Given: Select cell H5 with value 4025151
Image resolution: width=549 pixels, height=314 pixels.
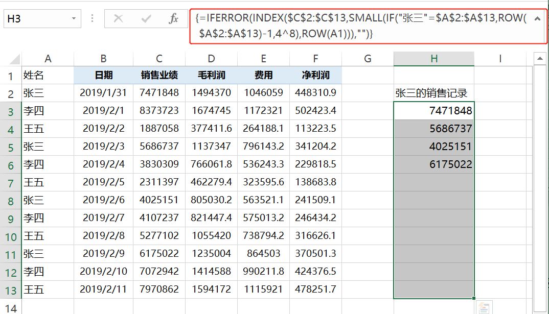Looking at the screenshot, I should click(x=434, y=147).
